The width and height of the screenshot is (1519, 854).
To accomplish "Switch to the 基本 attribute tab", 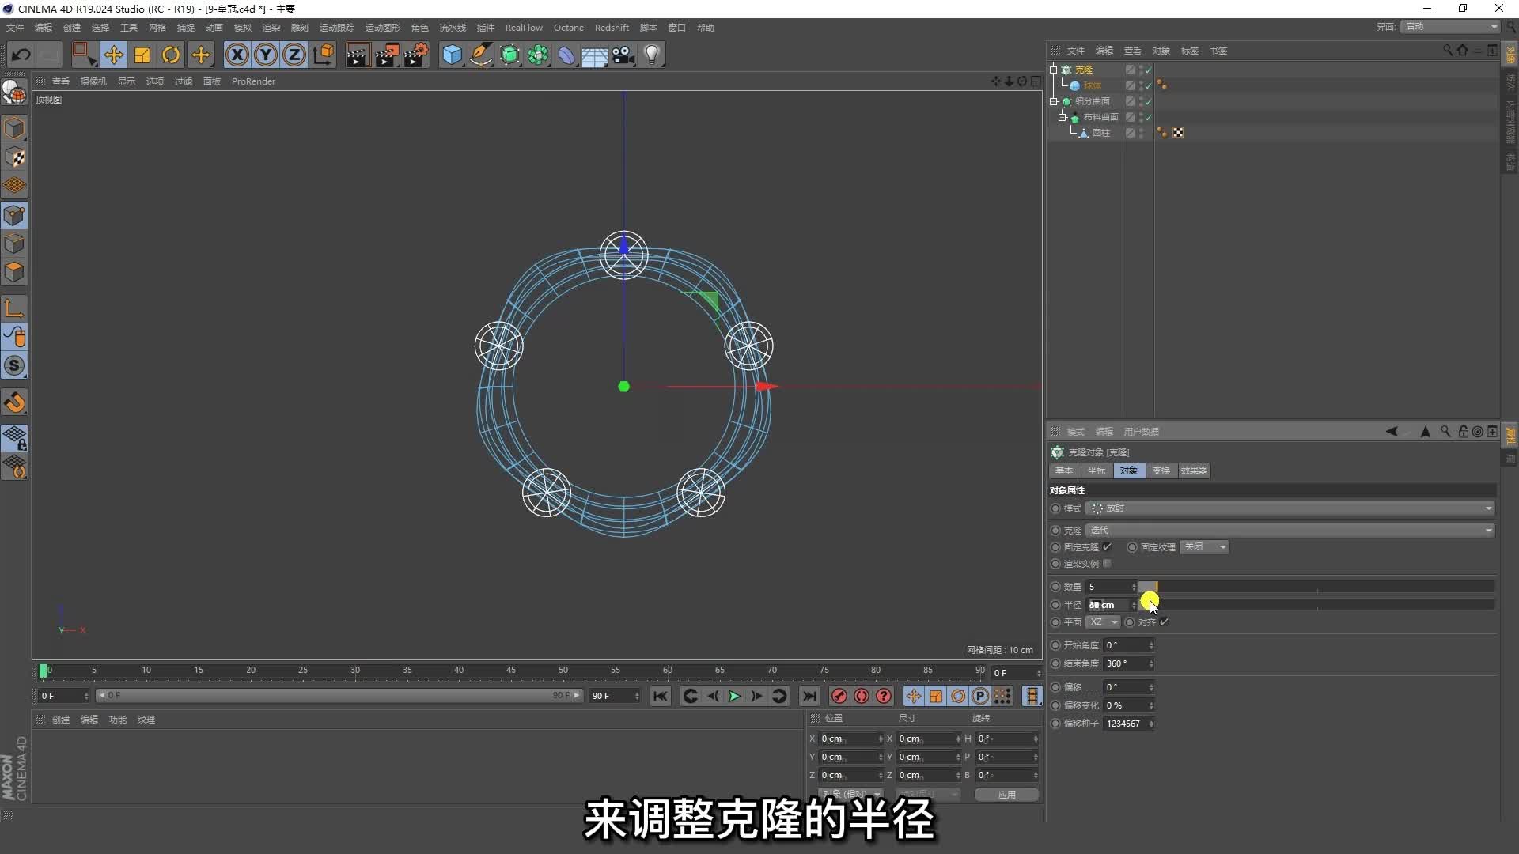I will pos(1064,470).
